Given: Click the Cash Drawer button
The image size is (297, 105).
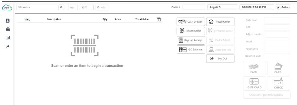Looking at the screenshot, I should tap(191, 22).
